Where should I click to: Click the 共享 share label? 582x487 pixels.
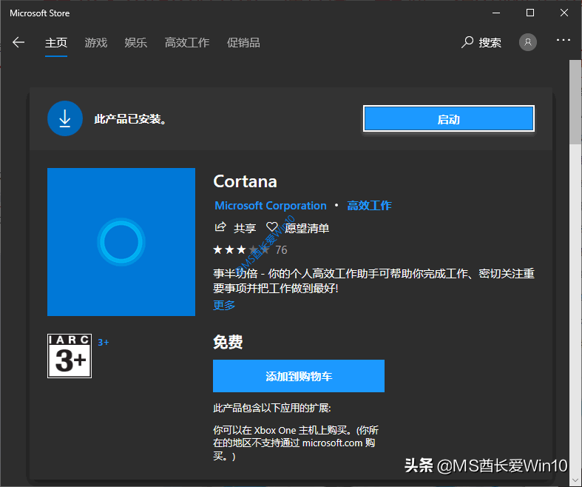tap(245, 228)
